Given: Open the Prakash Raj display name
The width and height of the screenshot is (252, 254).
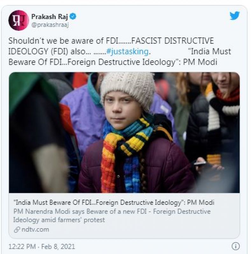Looking at the screenshot, I should coord(50,17).
